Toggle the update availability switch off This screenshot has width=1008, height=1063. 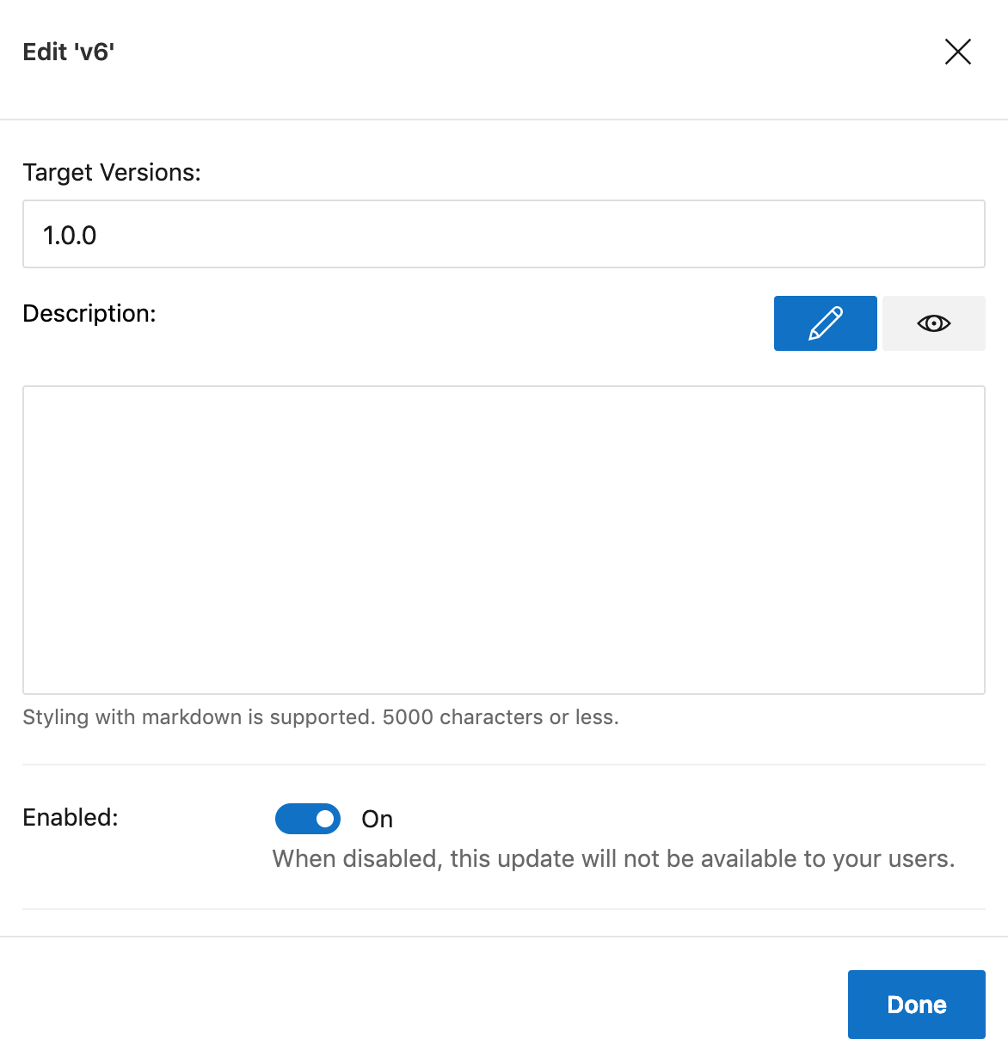click(x=308, y=819)
